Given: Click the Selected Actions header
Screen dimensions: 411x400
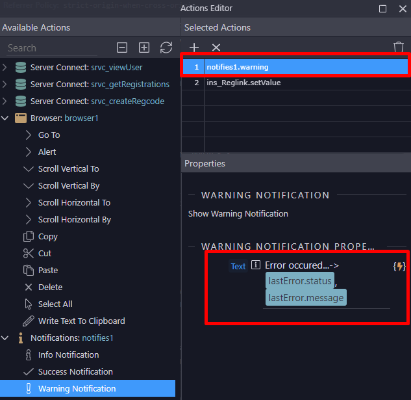Looking at the screenshot, I should coord(218,27).
